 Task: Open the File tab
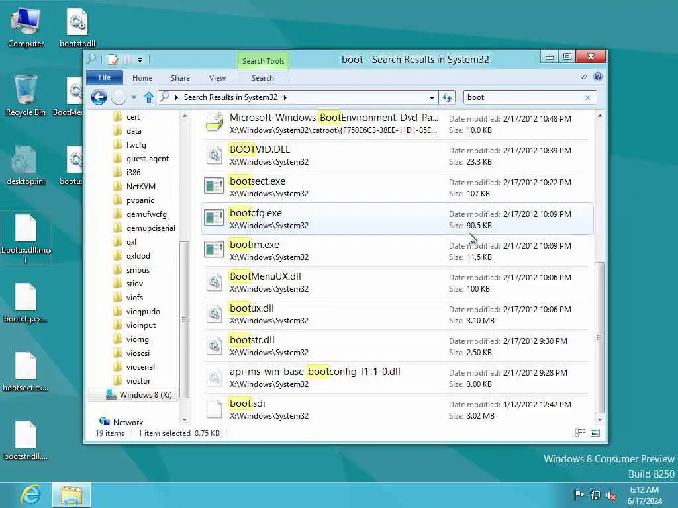pyautogui.click(x=105, y=78)
